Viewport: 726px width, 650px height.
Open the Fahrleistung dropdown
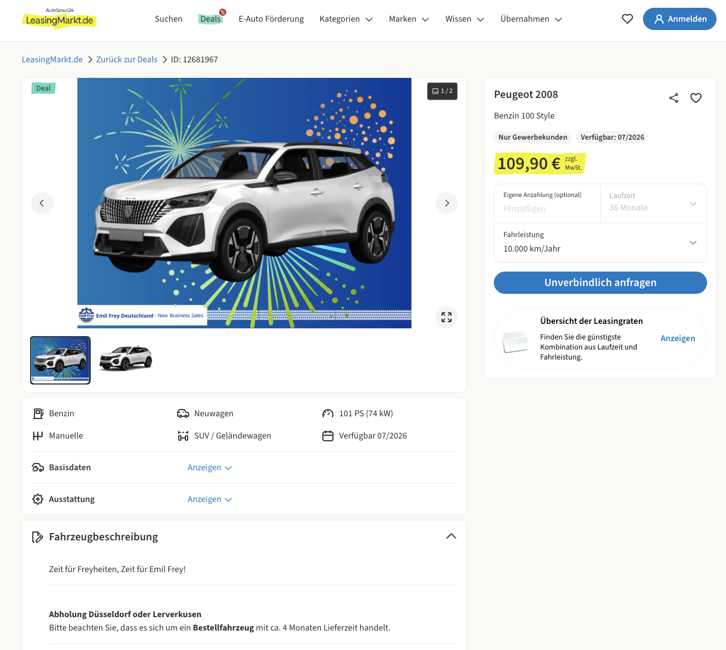(600, 243)
